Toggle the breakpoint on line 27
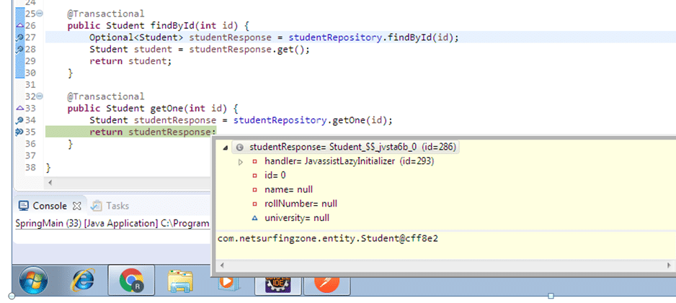The width and height of the screenshot is (676, 303). pyautogui.click(x=19, y=37)
